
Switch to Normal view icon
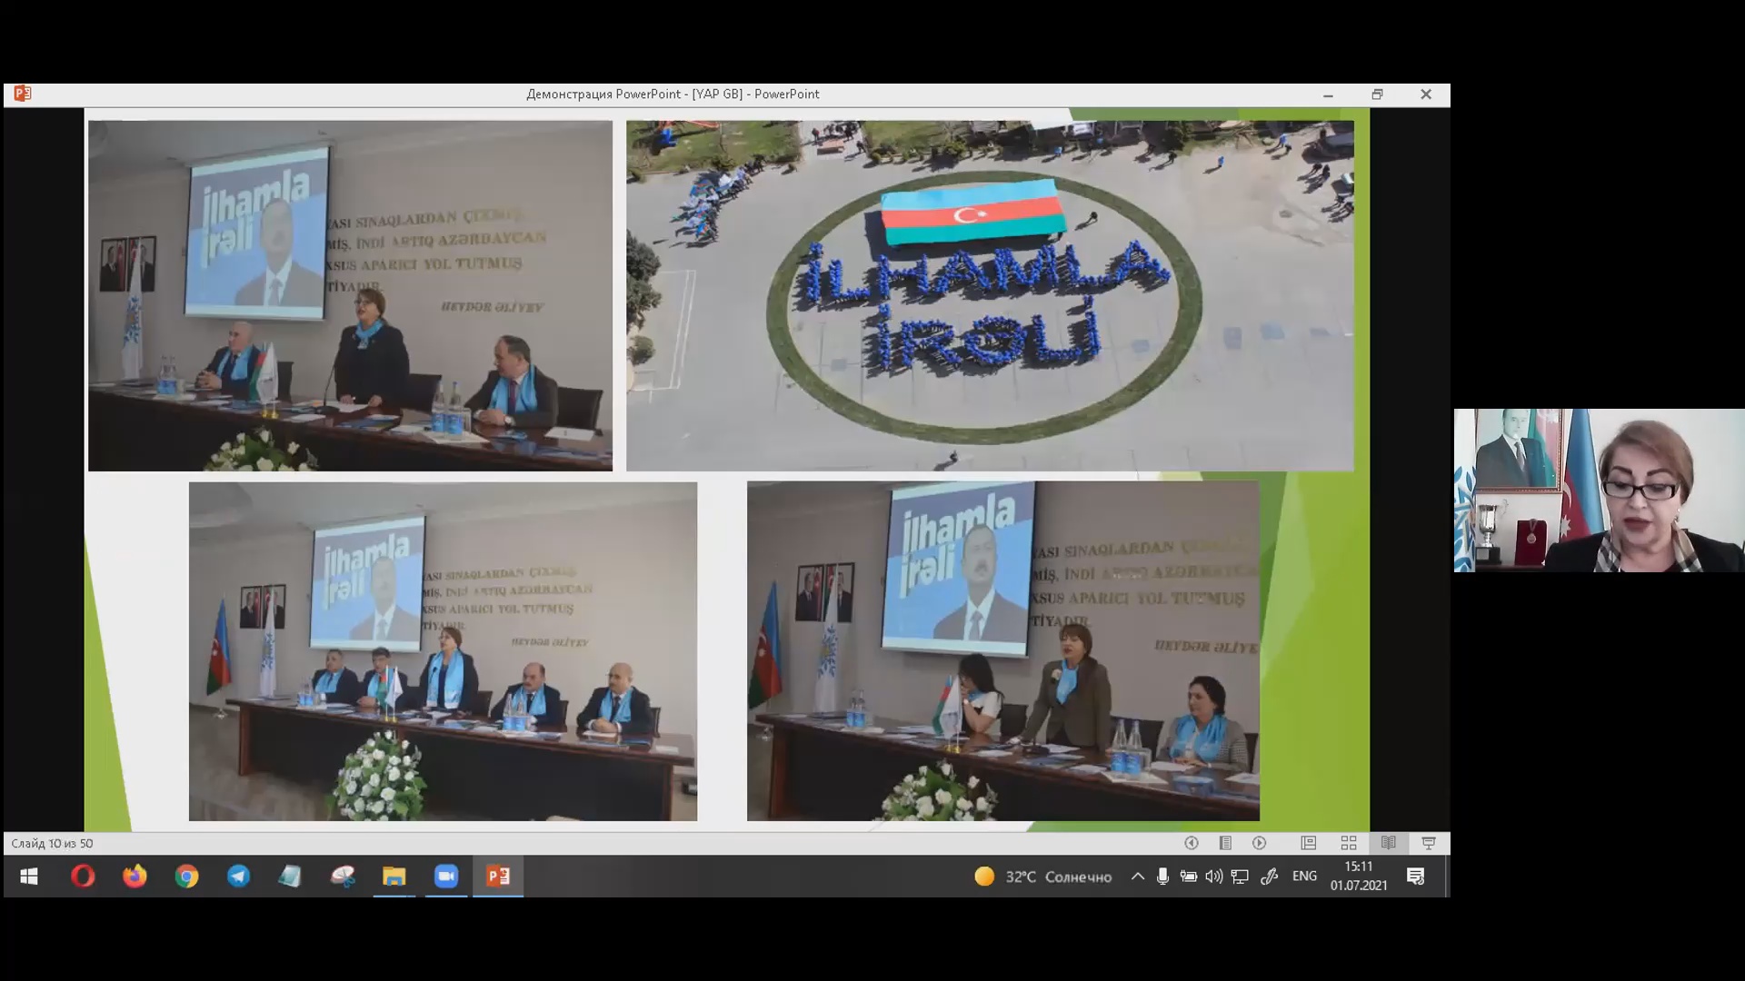coord(1309,843)
